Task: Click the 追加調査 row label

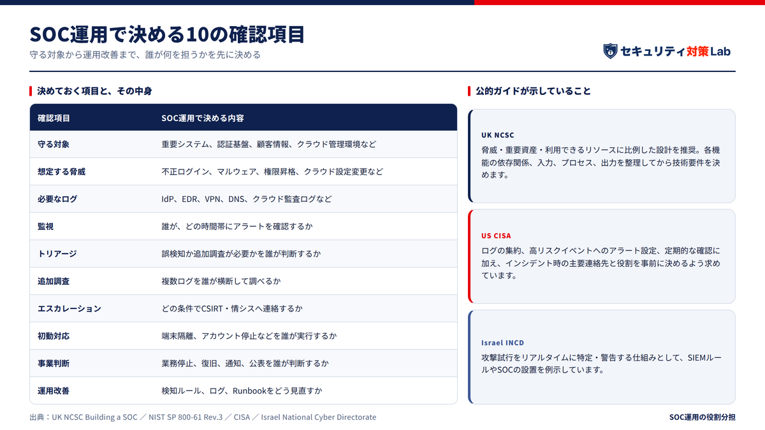Action: [x=54, y=282]
